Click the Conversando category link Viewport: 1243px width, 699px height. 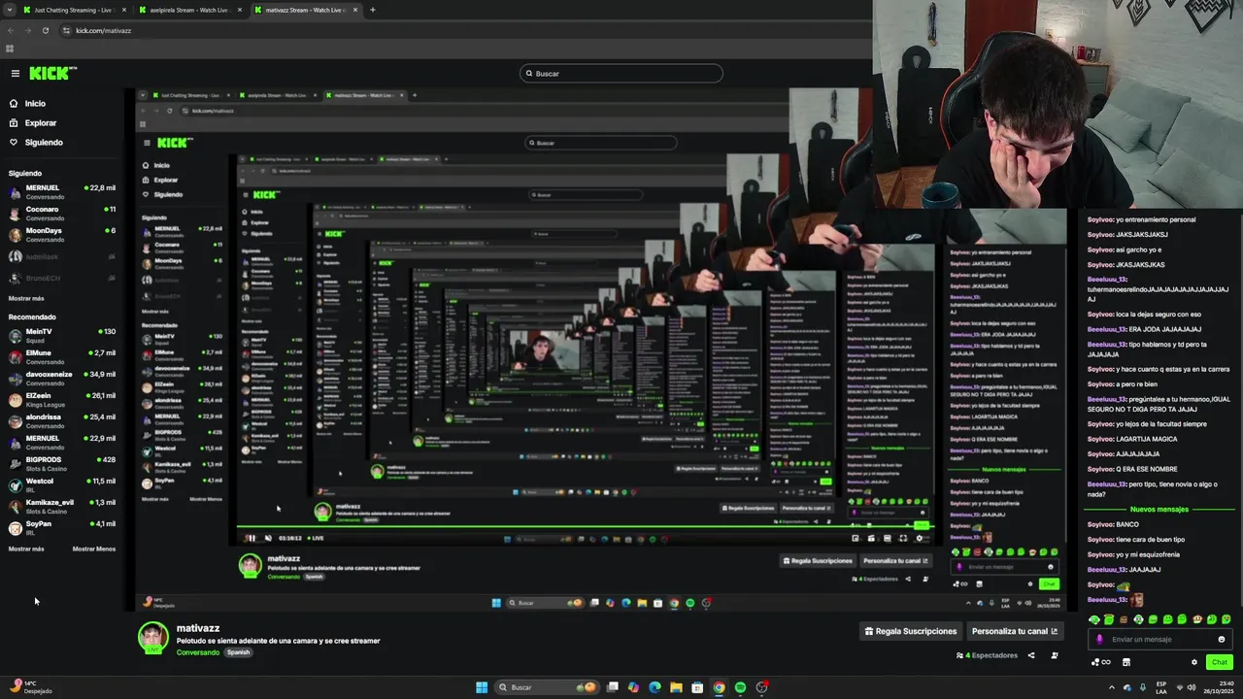click(x=198, y=652)
